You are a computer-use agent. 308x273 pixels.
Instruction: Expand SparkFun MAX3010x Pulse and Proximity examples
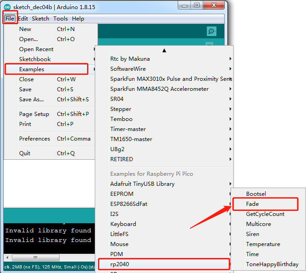pyautogui.click(x=164, y=79)
